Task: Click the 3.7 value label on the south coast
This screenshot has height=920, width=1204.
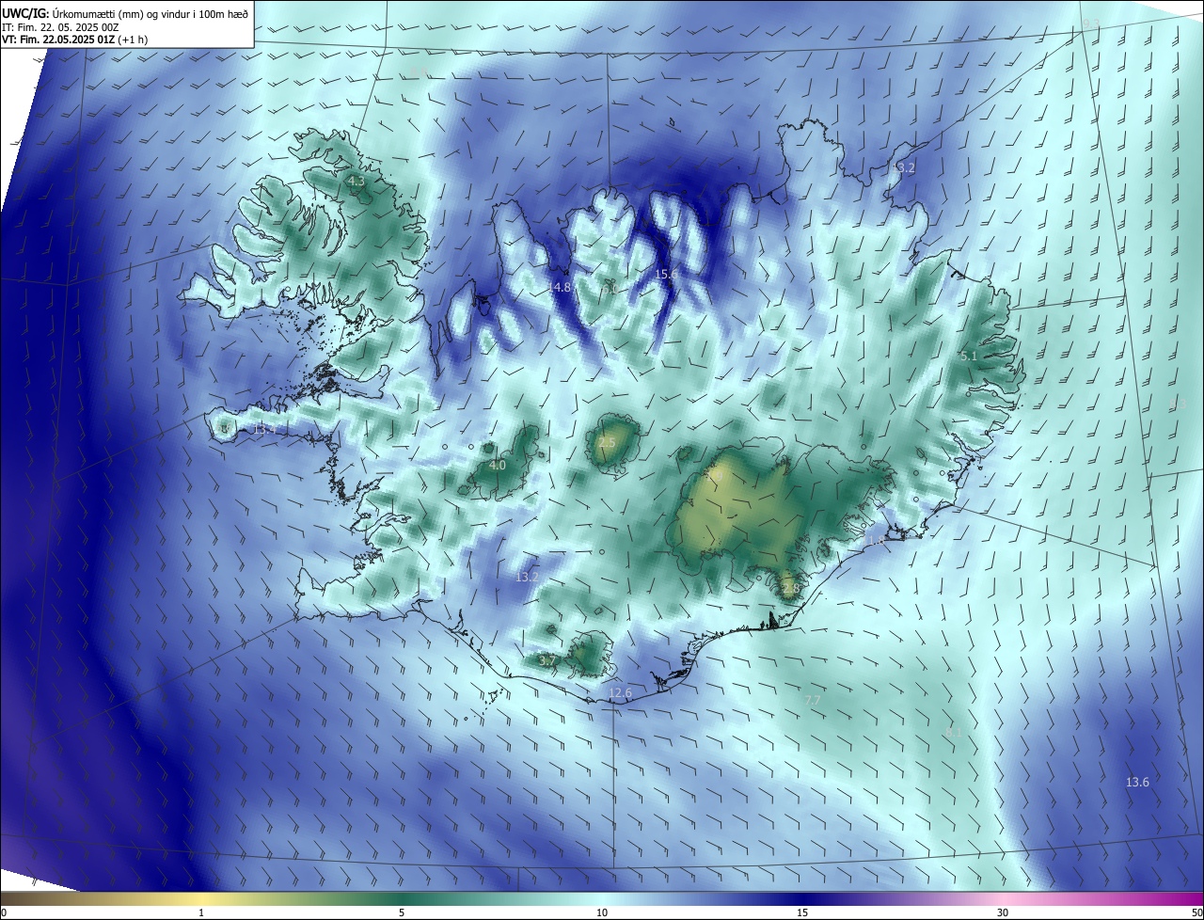Action: (x=548, y=661)
